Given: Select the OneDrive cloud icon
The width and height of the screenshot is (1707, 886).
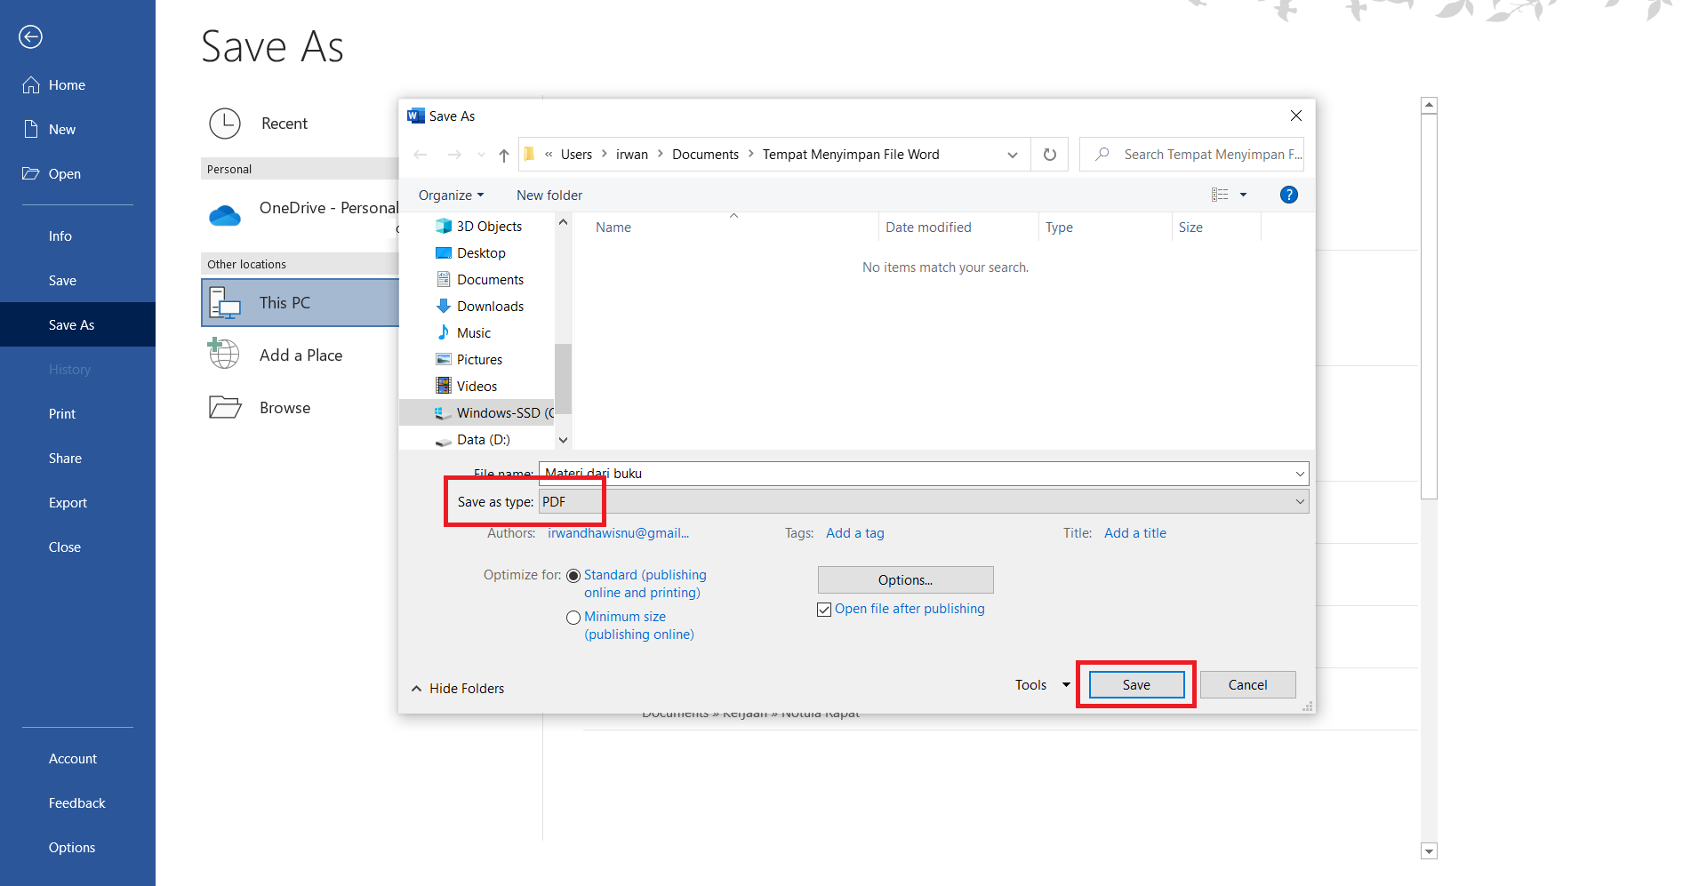Looking at the screenshot, I should point(225,215).
